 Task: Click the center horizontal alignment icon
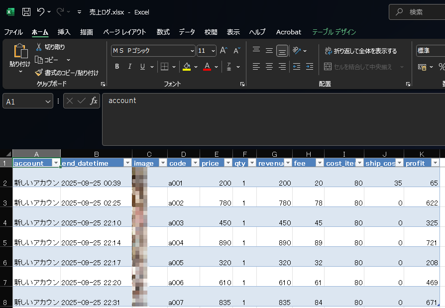tap(269, 67)
